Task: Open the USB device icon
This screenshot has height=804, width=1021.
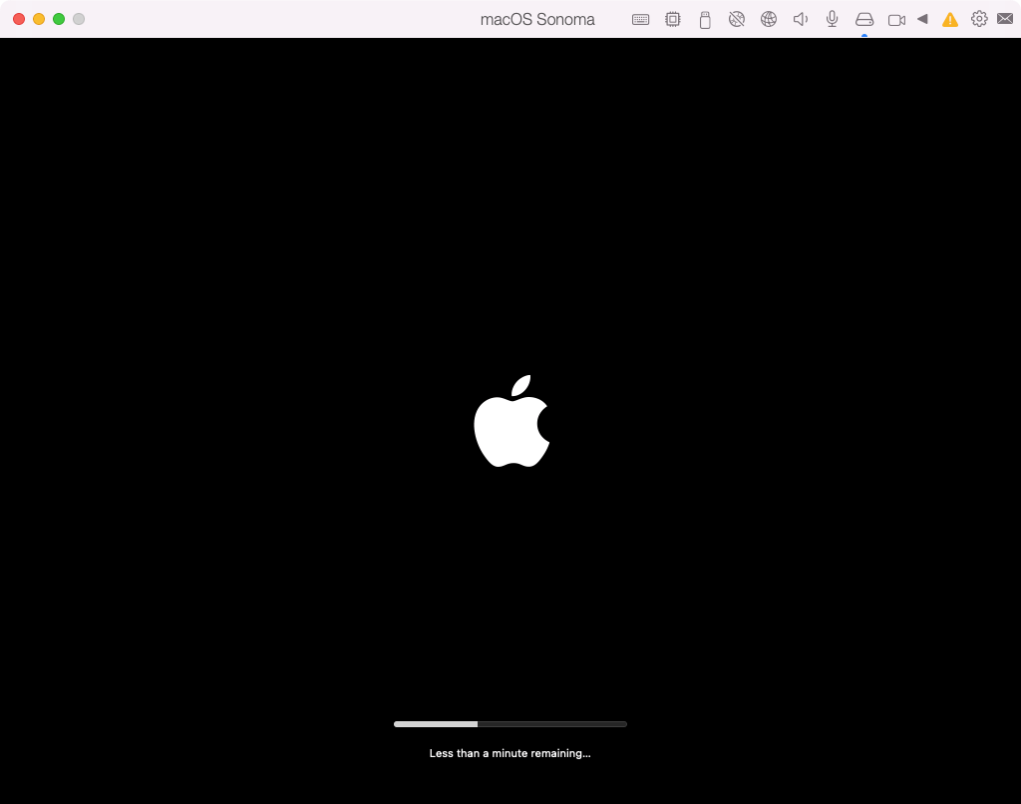Action: 705,19
